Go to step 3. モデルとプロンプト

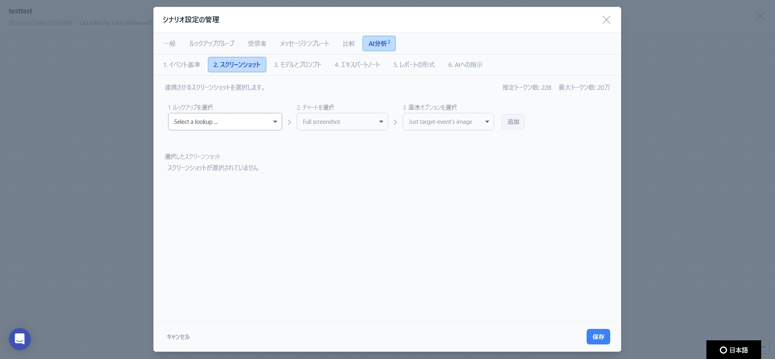[x=298, y=65]
